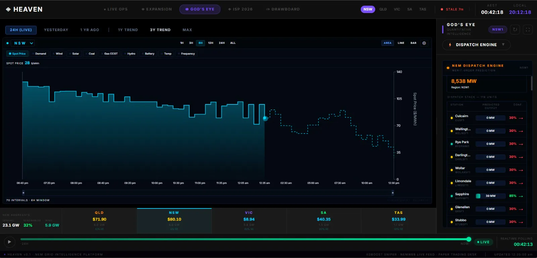Open the Drawboard tab
Image resolution: width=537 pixels, height=258 pixels.
click(283, 9)
